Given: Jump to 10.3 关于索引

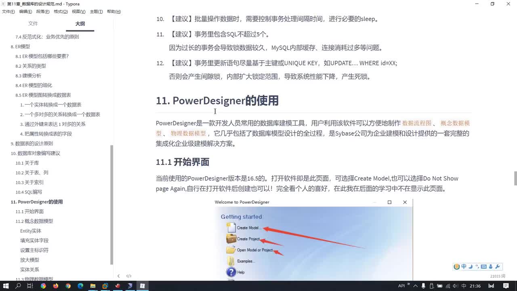Looking at the screenshot, I should coord(29,182).
